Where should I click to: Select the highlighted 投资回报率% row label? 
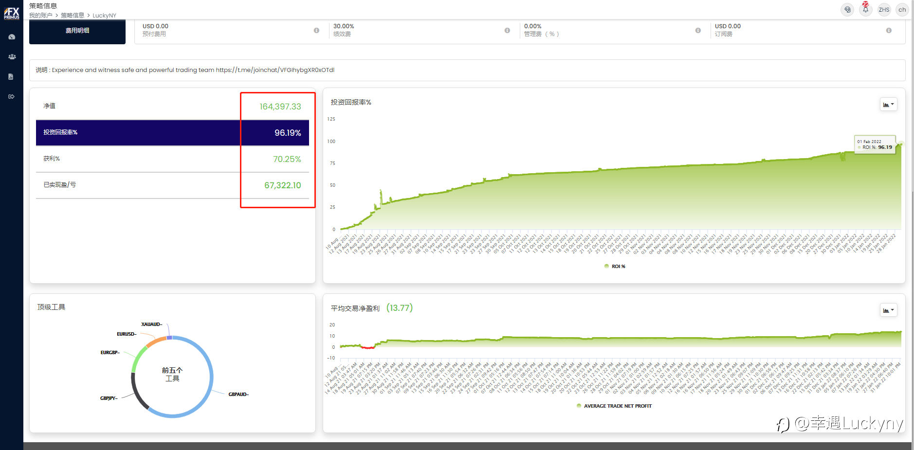60,132
